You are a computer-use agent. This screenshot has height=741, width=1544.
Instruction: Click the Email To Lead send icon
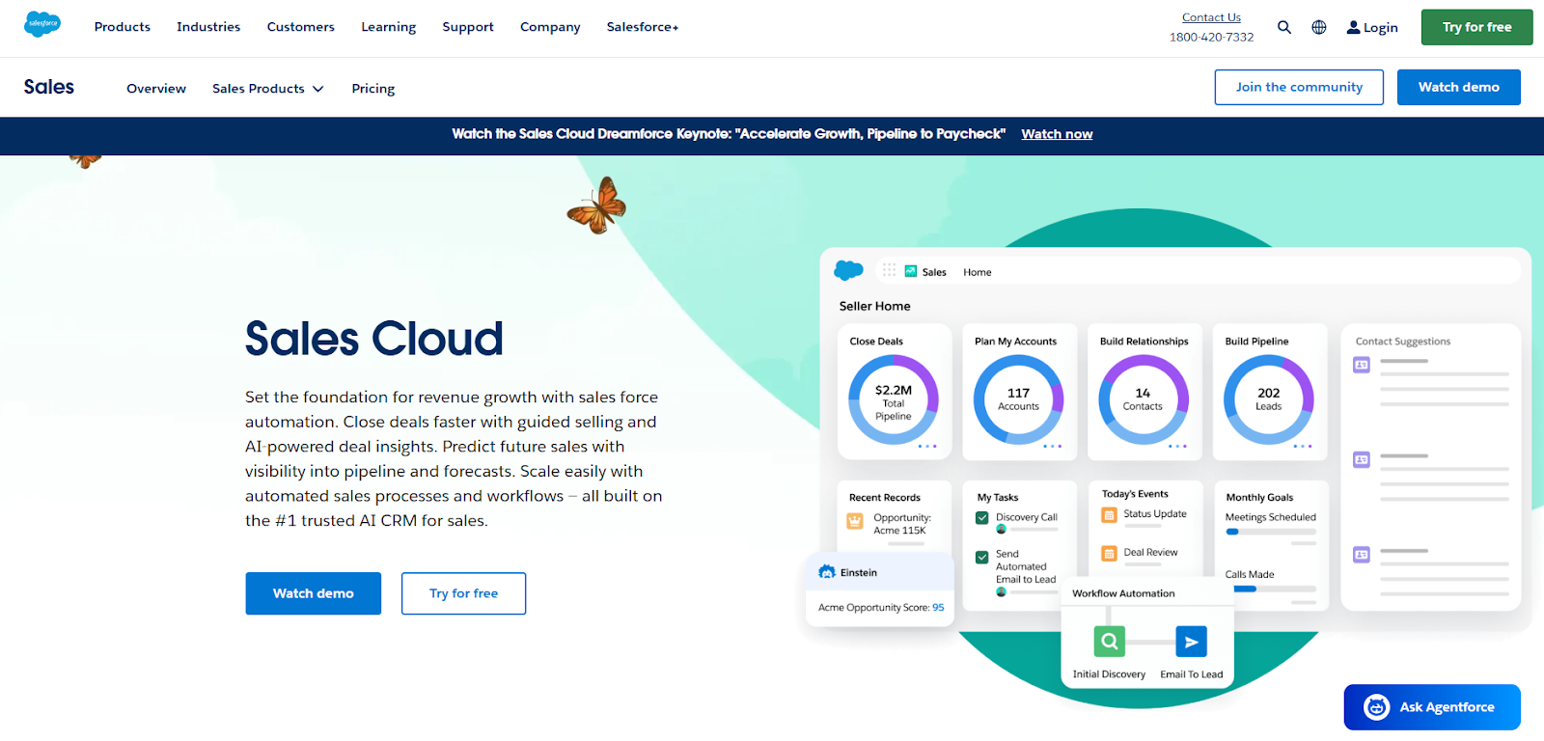point(1191,642)
